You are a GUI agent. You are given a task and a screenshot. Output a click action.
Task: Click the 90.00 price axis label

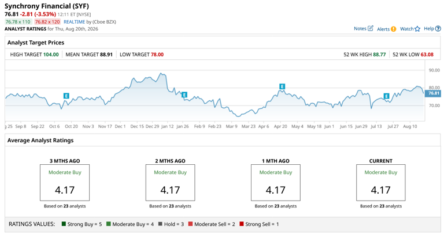(x=434, y=70)
